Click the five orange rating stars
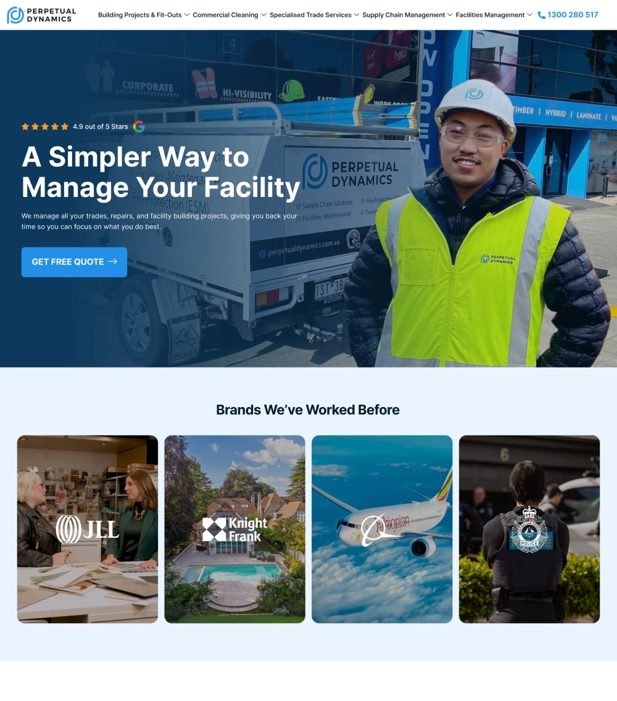The image size is (617, 701). tap(45, 127)
